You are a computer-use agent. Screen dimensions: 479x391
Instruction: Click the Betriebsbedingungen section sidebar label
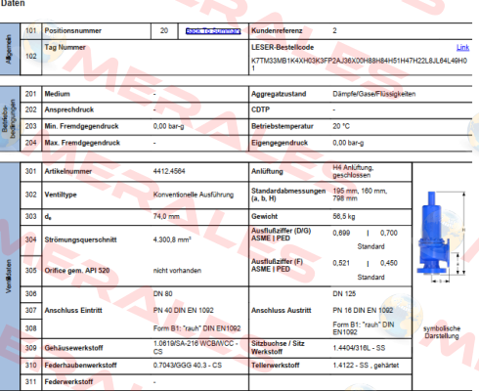(9, 118)
